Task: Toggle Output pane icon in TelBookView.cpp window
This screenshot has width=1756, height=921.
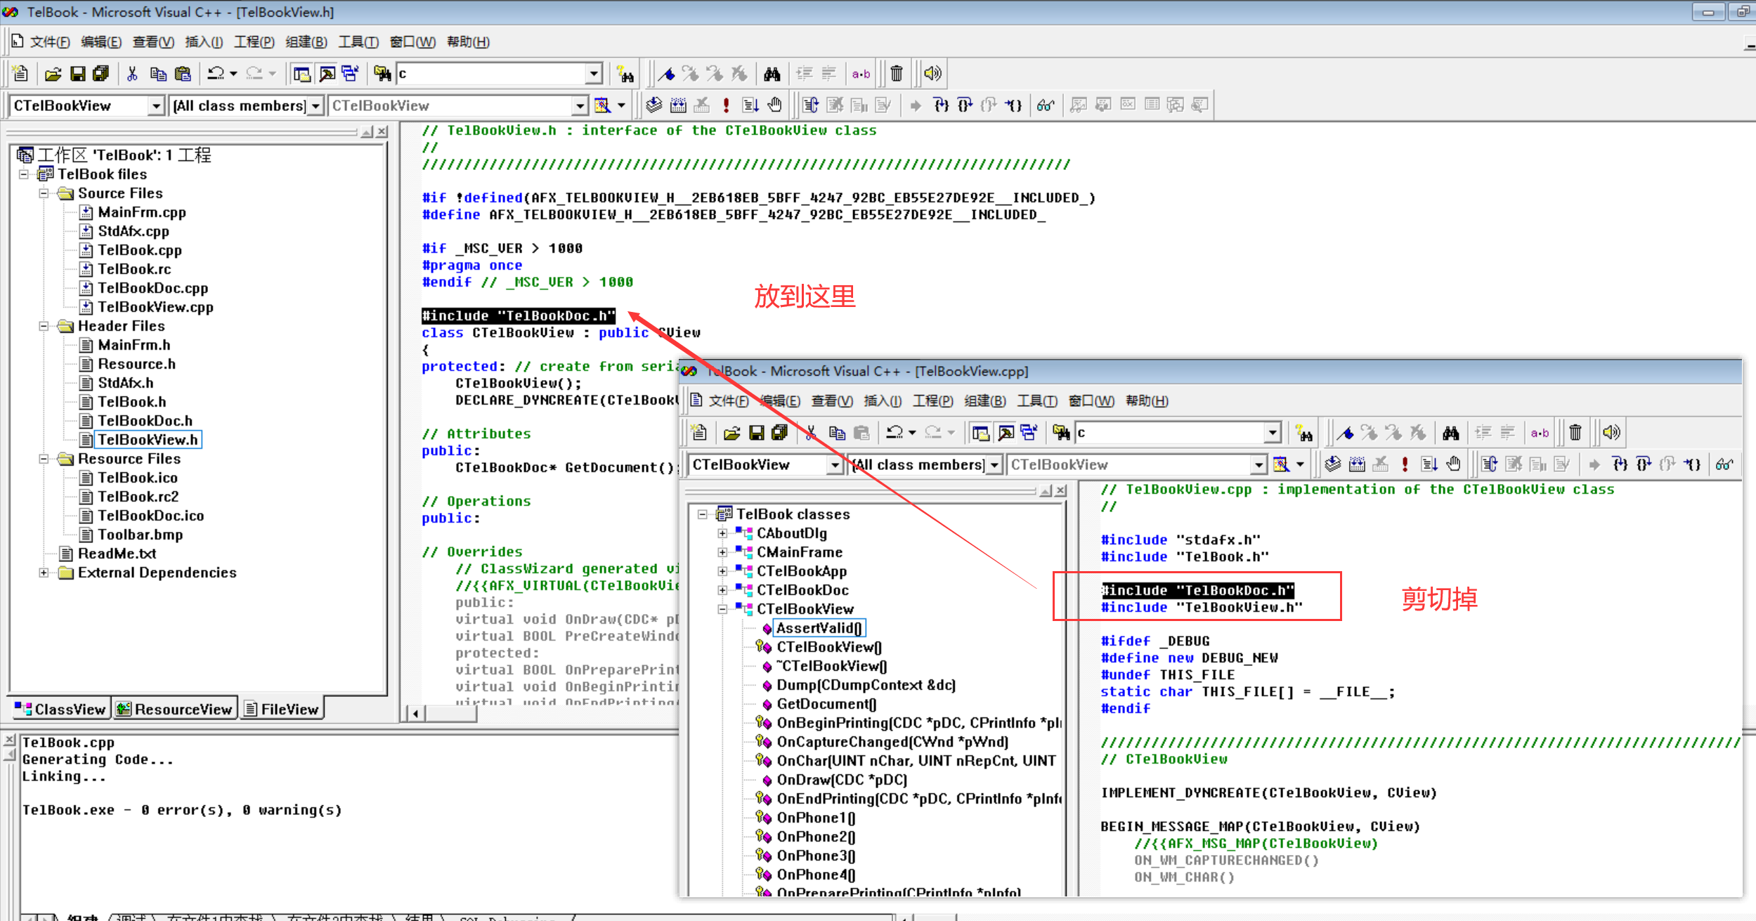Action: coord(1006,432)
